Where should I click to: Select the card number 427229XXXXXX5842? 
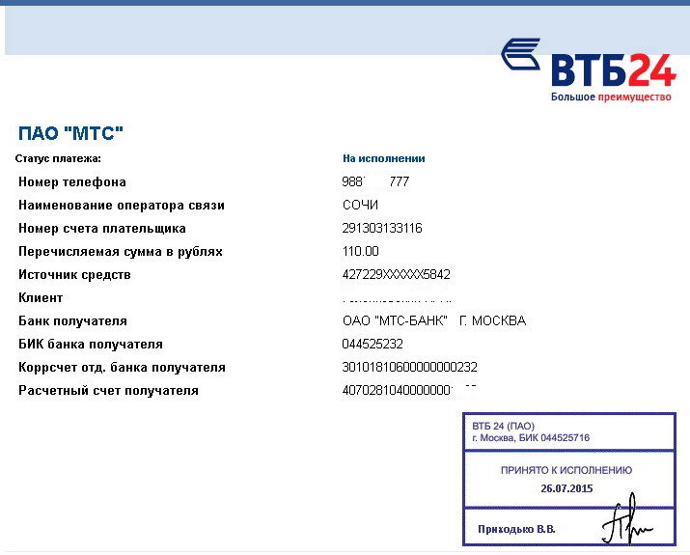click(396, 275)
